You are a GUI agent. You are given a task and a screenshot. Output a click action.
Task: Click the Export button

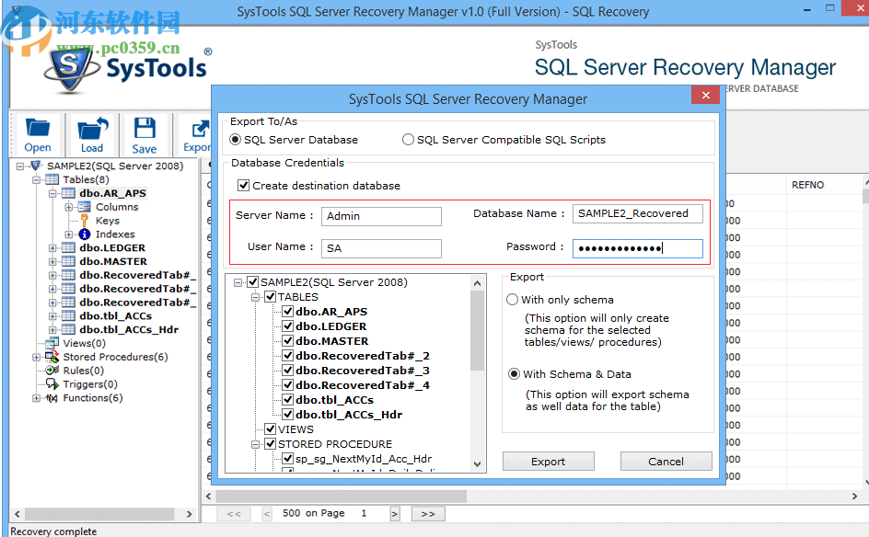click(x=548, y=461)
